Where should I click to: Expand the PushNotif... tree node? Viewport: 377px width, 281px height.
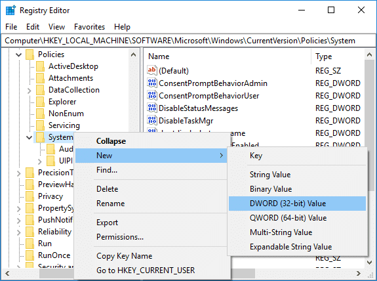19,221
